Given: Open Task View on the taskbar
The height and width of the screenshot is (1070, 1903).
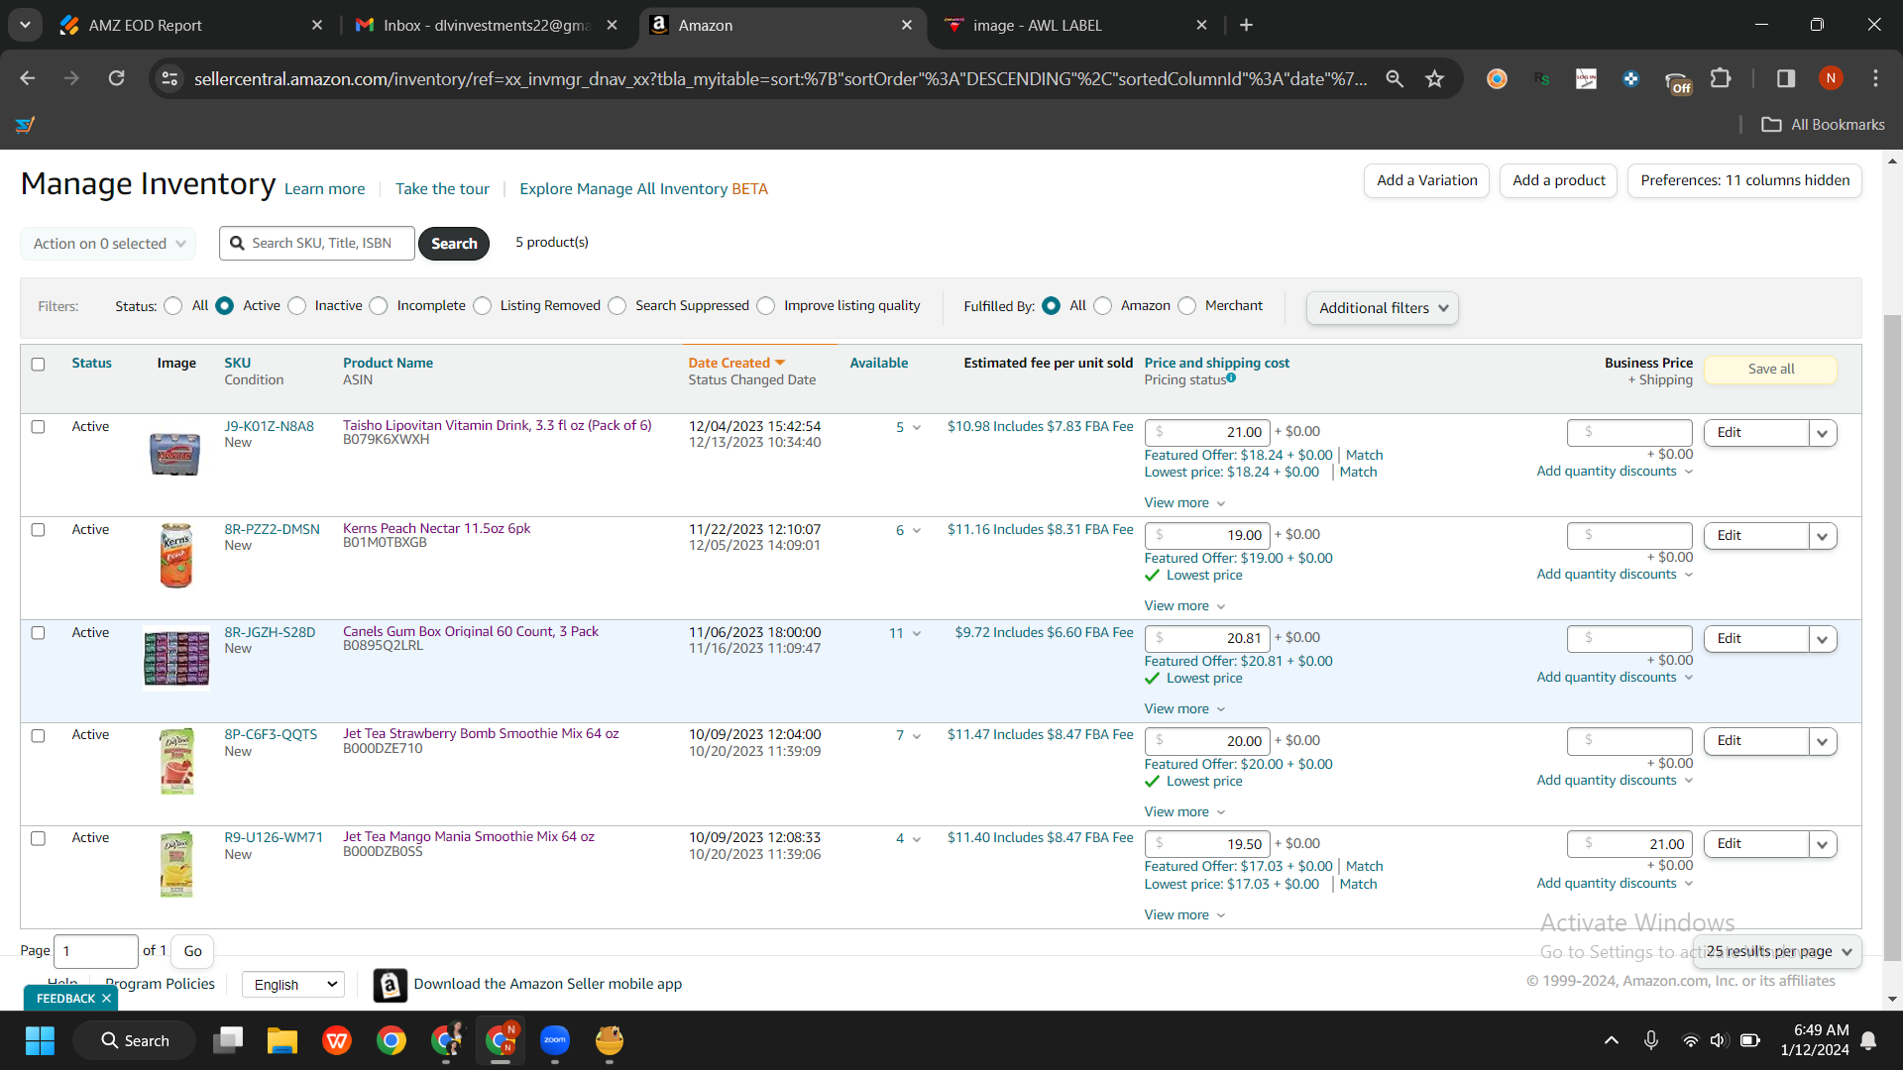Looking at the screenshot, I should point(228,1040).
